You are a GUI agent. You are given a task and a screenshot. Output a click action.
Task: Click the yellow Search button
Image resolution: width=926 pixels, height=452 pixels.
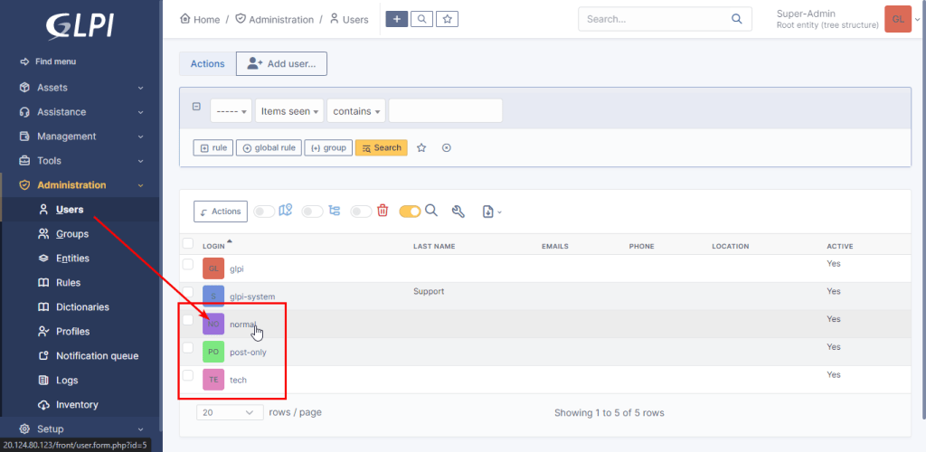click(x=382, y=147)
